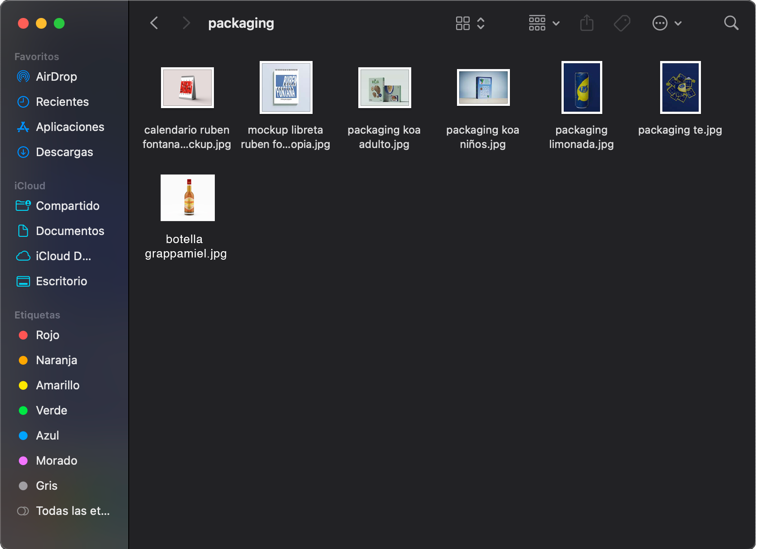Select Aplicaciones in the sidebar

click(x=70, y=127)
